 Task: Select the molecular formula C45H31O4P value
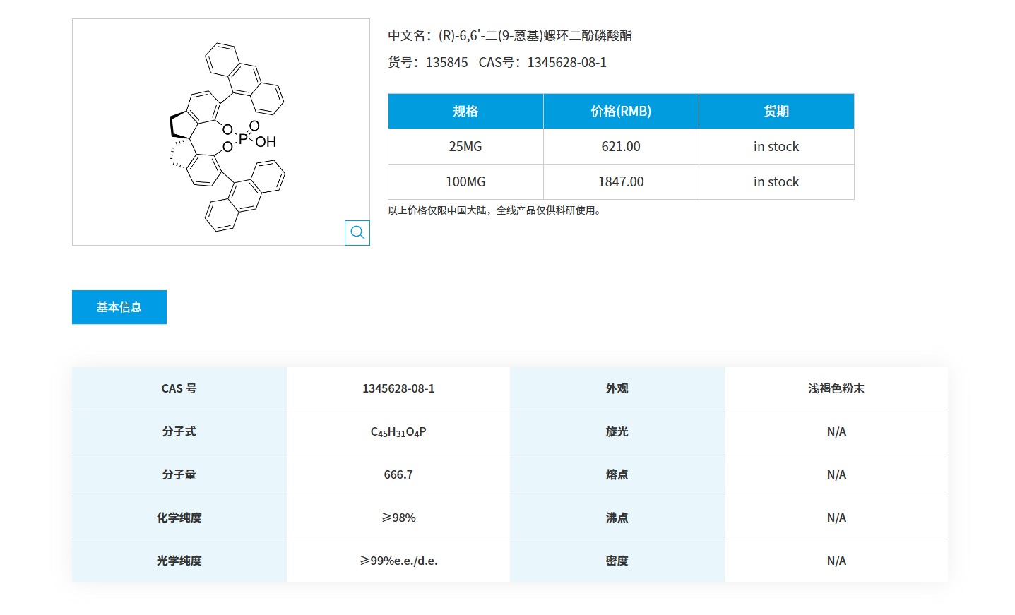(x=398, y=431)
